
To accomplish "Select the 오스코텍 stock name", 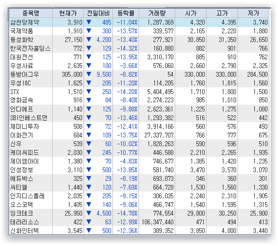I will pos(22,205).
